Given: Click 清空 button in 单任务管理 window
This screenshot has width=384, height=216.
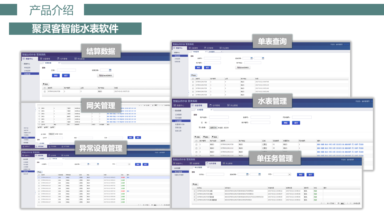Looking at the screenshot, I should [x=310, y=175].
